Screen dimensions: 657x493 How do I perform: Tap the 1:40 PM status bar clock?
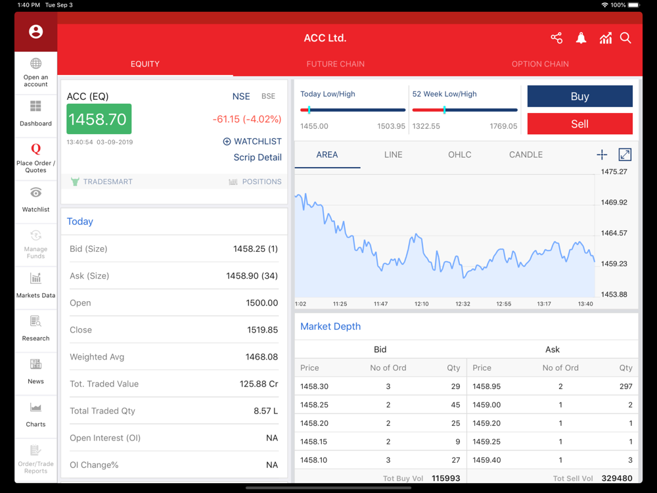(x=29, y=5)
